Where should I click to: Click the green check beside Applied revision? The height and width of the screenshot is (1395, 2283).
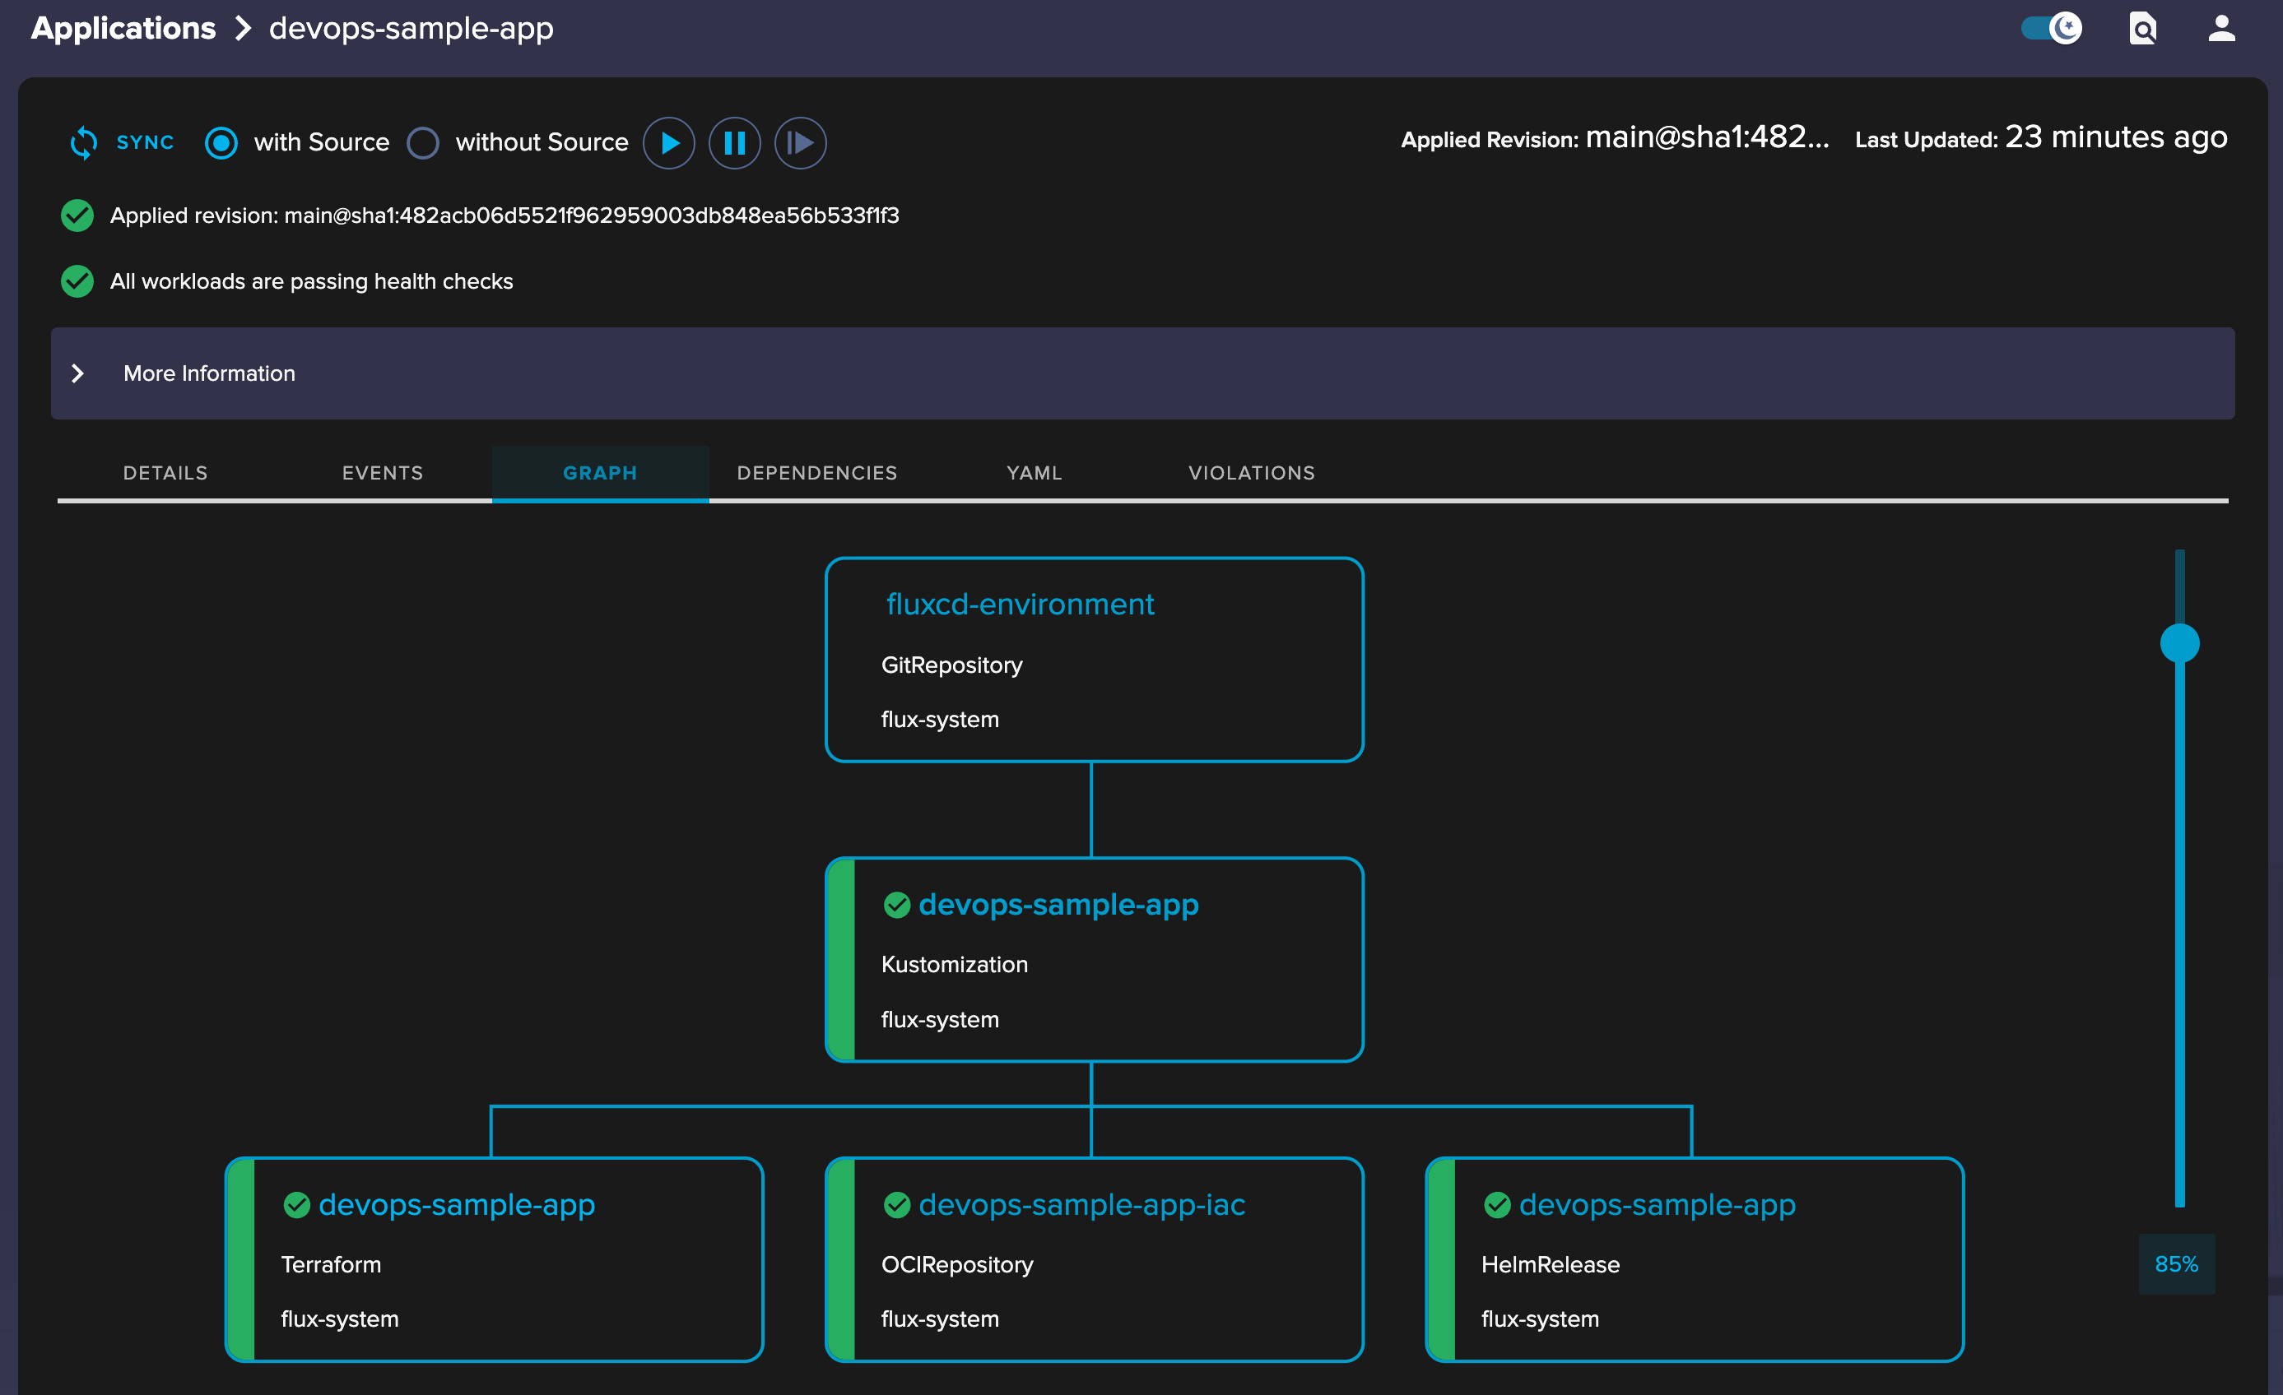click(x=77, y=215)
